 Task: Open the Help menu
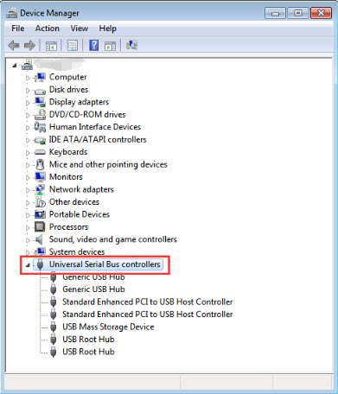tap(107, 29)
